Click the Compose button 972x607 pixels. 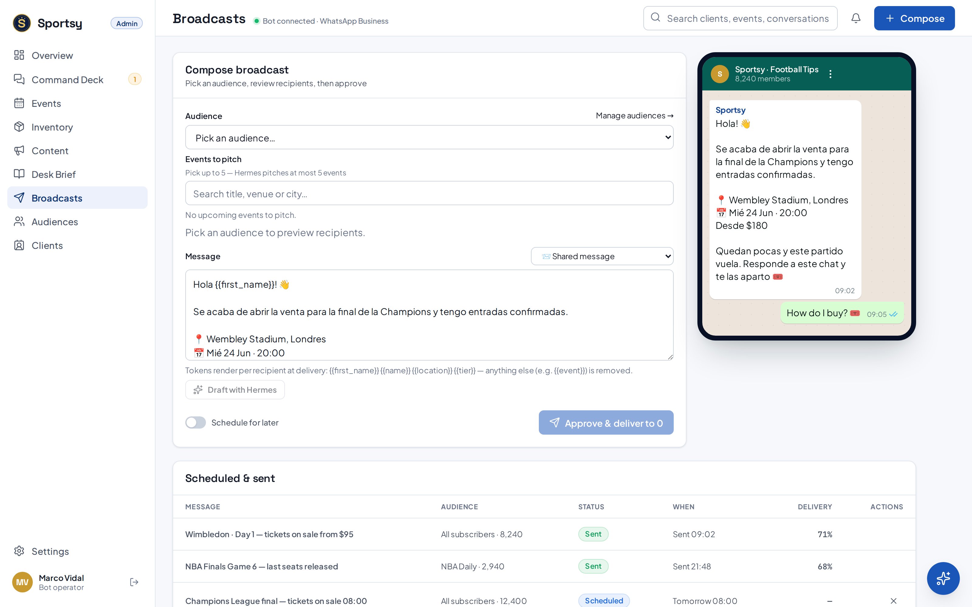coord(914,18)
